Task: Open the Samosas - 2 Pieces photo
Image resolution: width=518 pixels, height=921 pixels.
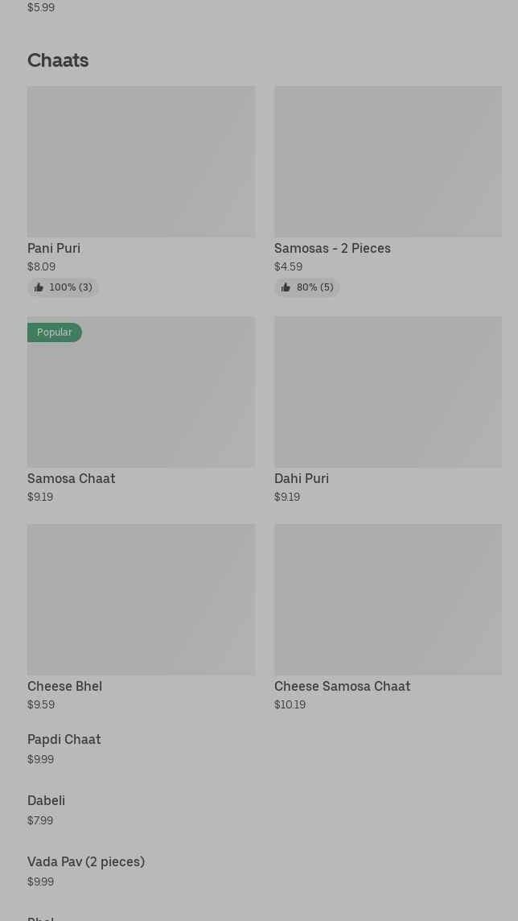Action: tap(388, 162)
